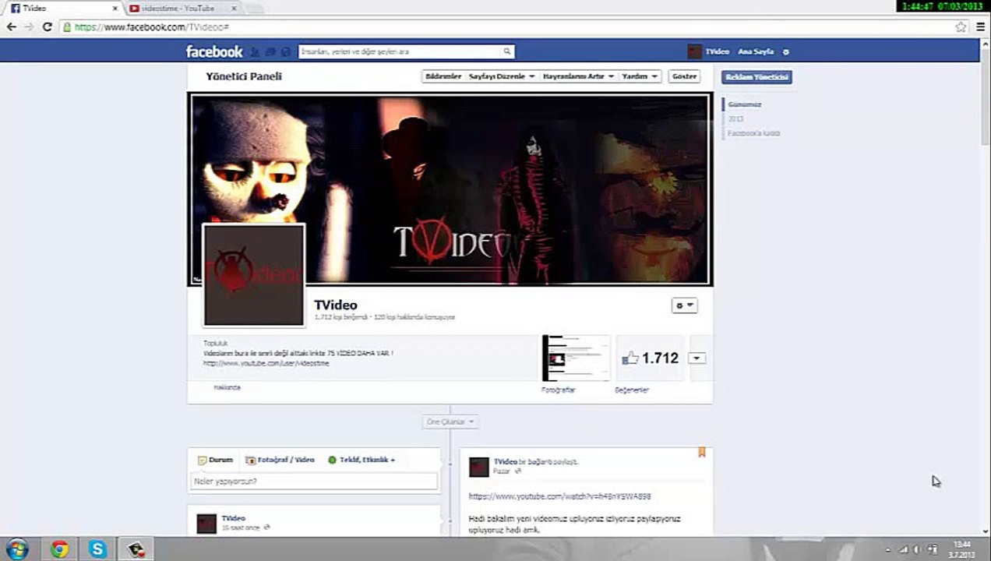Viewport: 991px width, 561px height.
Task: Click the volume icon in the system tray
Action: pos(918,549)
